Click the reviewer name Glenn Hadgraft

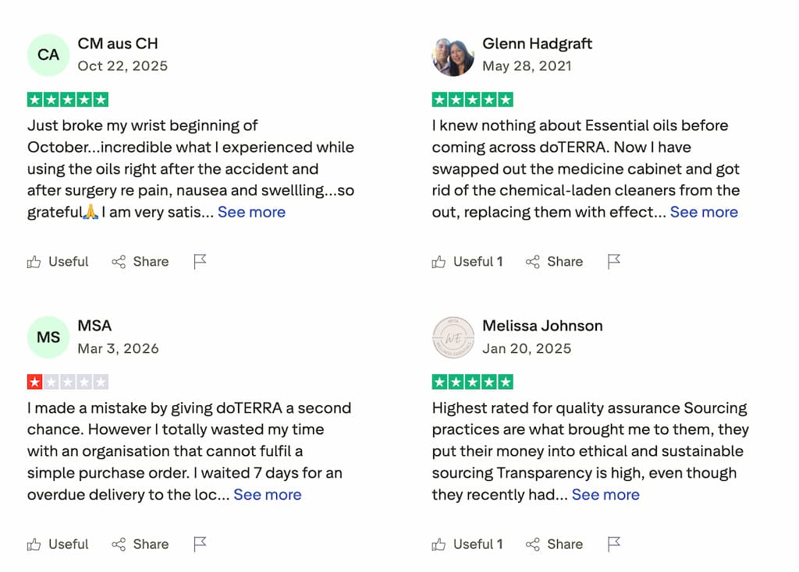pyautogui.click(x=538, y=44)
